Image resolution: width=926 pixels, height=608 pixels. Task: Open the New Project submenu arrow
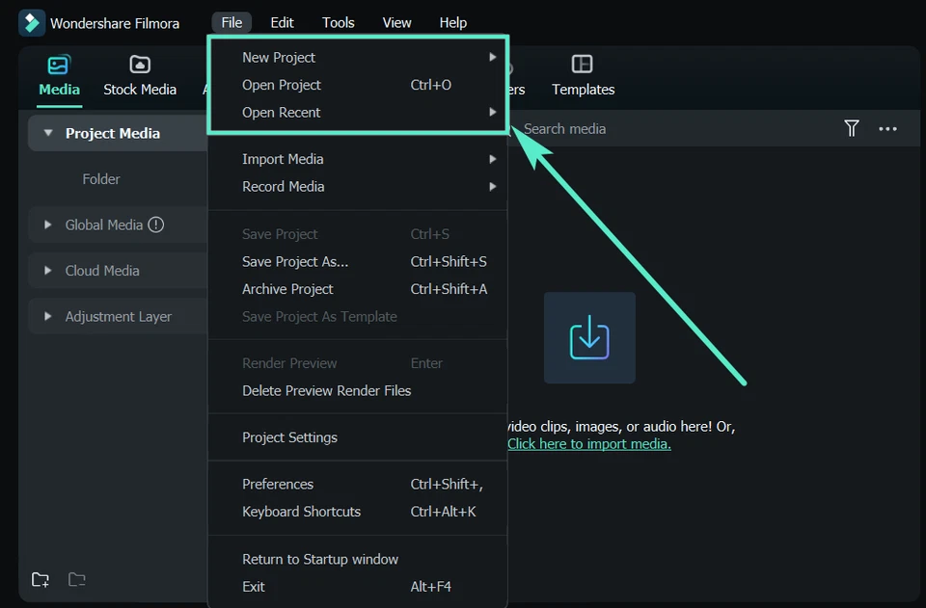[x=493, y=57]
